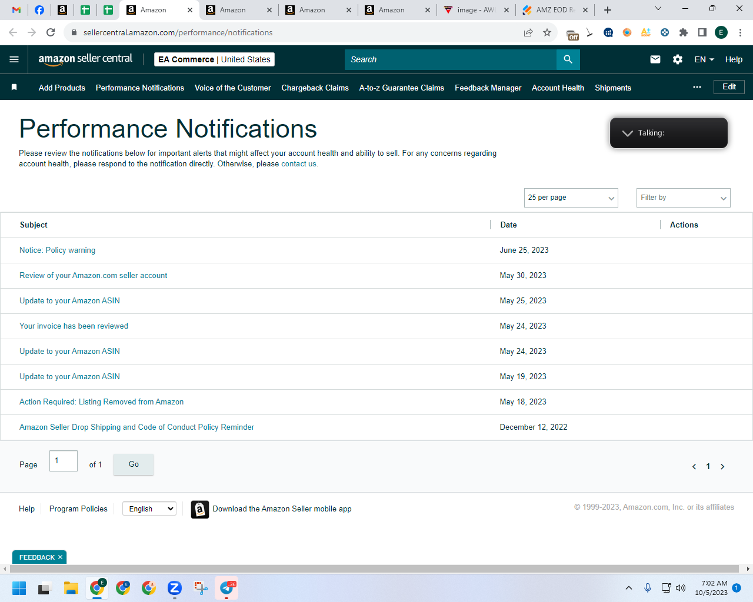Close the FEEDBACK tab
Screen dimensions: 753x602
point(60,557)
